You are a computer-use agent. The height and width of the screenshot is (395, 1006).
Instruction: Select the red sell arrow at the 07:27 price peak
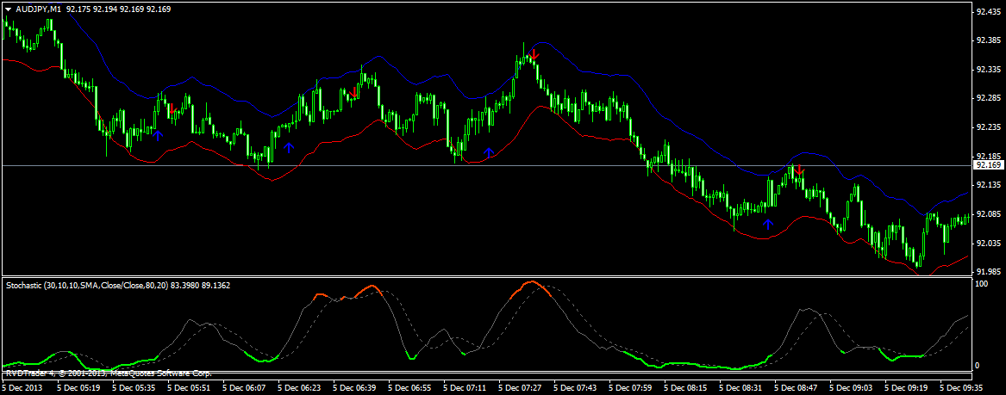point(534,54)
